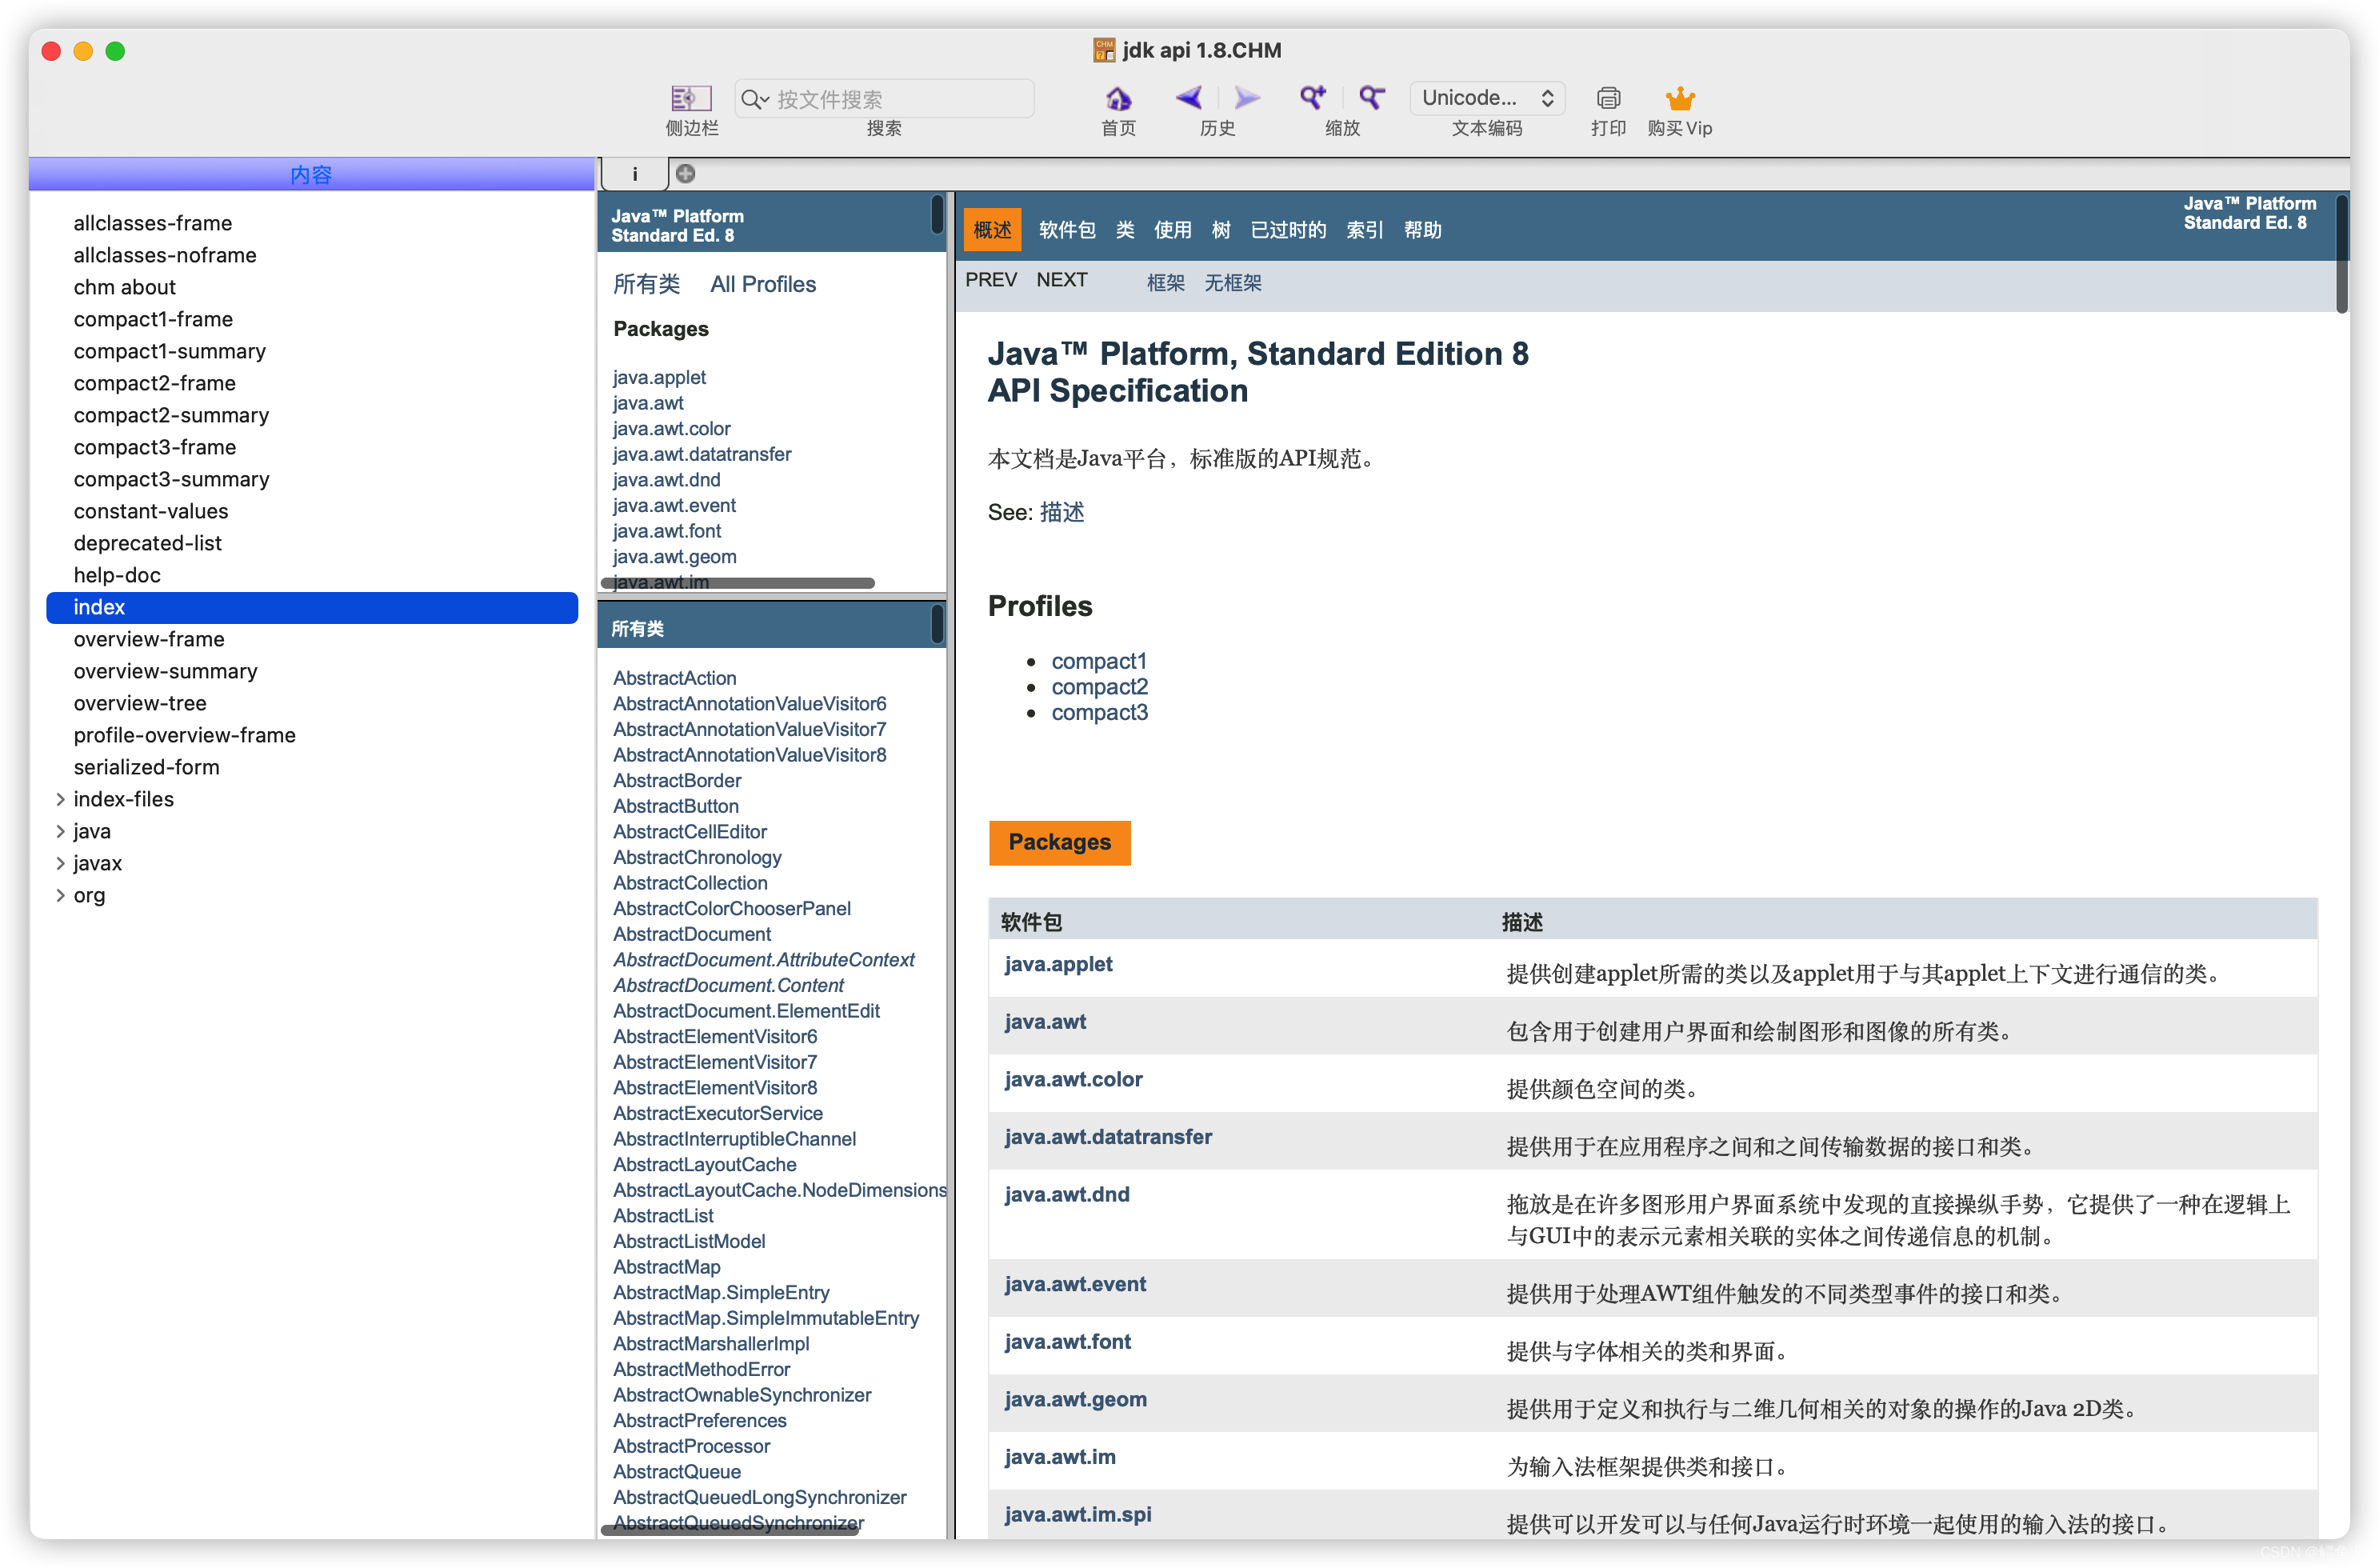The image size is (2379, 1568).
Task: Open java.awt.im.spi in the packages table
Action: [1078, 1514]
